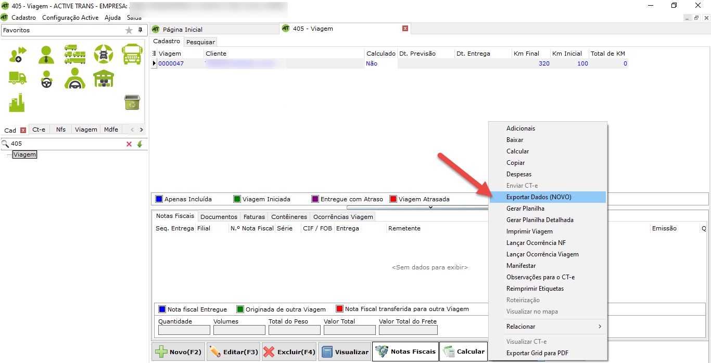Collapse the panel using splitter arrow
Viewport: 711px width, 363px height.
click(x=430, y=208)
